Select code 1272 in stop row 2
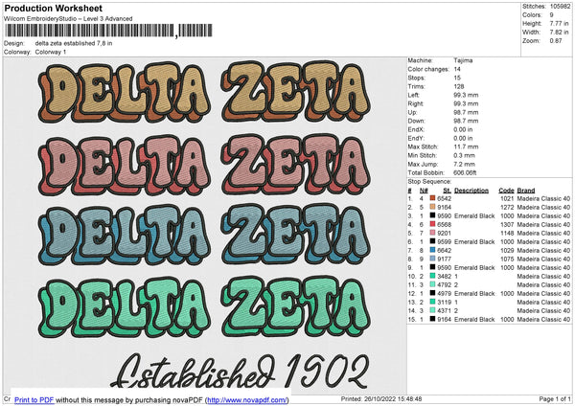This screenshot has width=575, height=406. click(x=507, y=207)
